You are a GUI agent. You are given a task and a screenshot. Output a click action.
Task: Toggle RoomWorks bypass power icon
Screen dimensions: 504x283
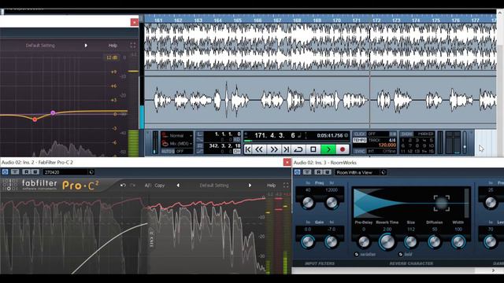(x=298, y=172)
